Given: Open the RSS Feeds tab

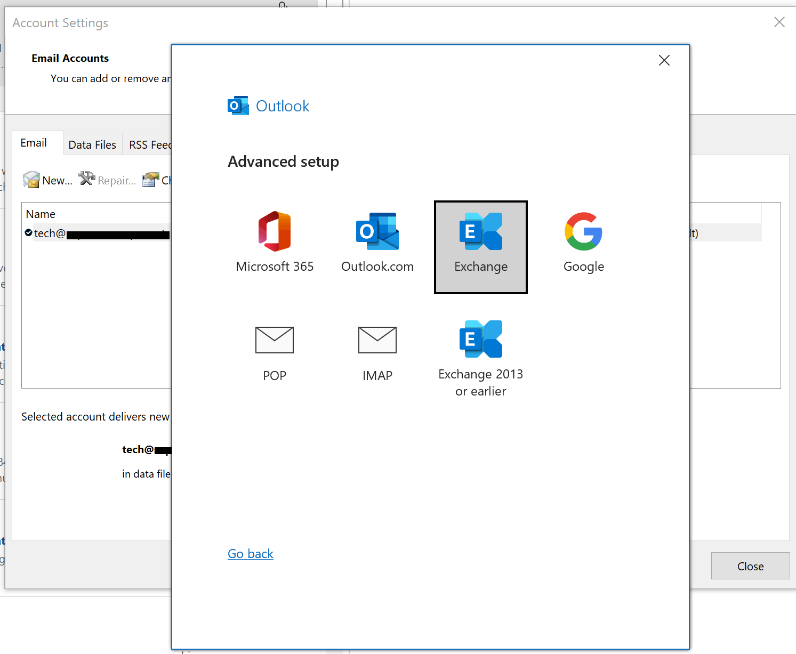Looking at the screenshot, I should [152, 144].
